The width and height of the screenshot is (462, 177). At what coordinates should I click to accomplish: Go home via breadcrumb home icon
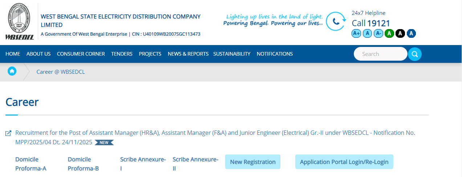coord(12,71)
